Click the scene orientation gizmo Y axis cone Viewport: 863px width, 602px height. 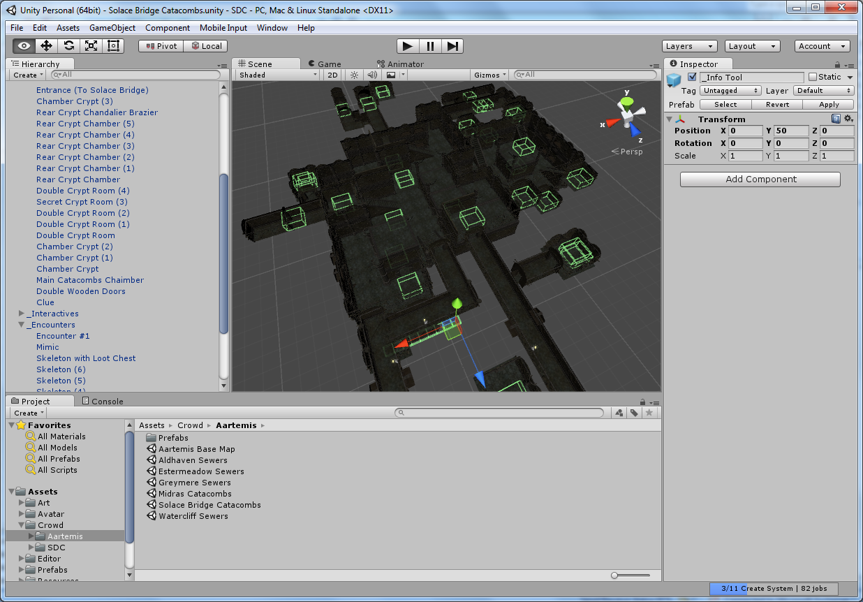point(627,101)
